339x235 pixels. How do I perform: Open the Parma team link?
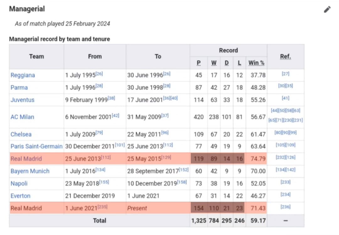click(19, 87)
